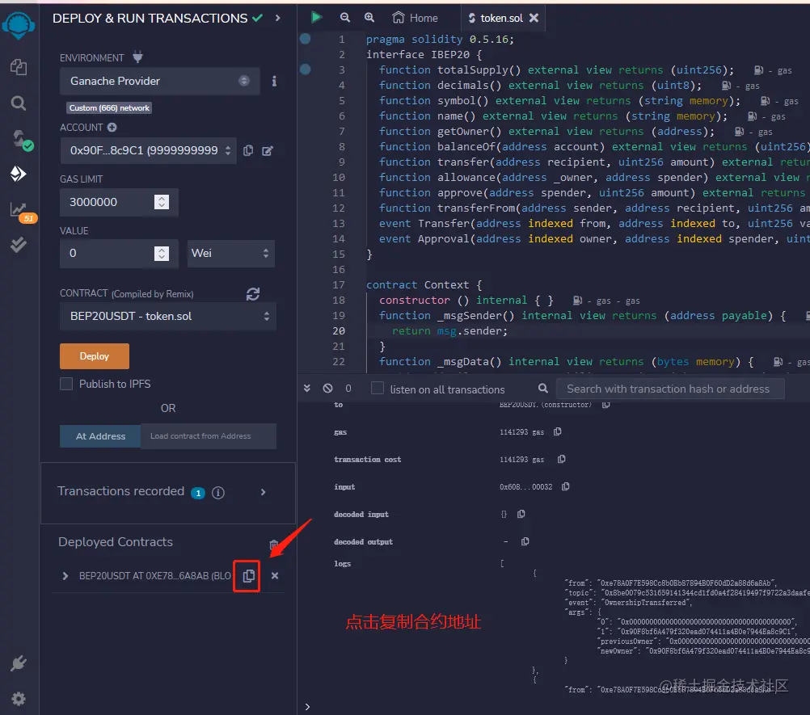Viewport: 810px width, 715px height.
Task: Expand the Transactions recorded section
Action: tap(263, 493)
